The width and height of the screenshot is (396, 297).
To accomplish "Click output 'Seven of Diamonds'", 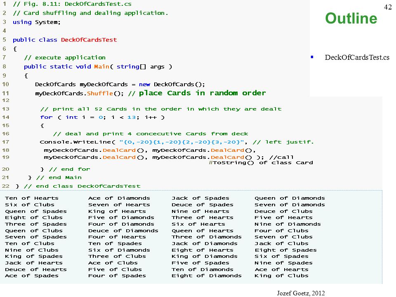I will (x=290, y=205).
